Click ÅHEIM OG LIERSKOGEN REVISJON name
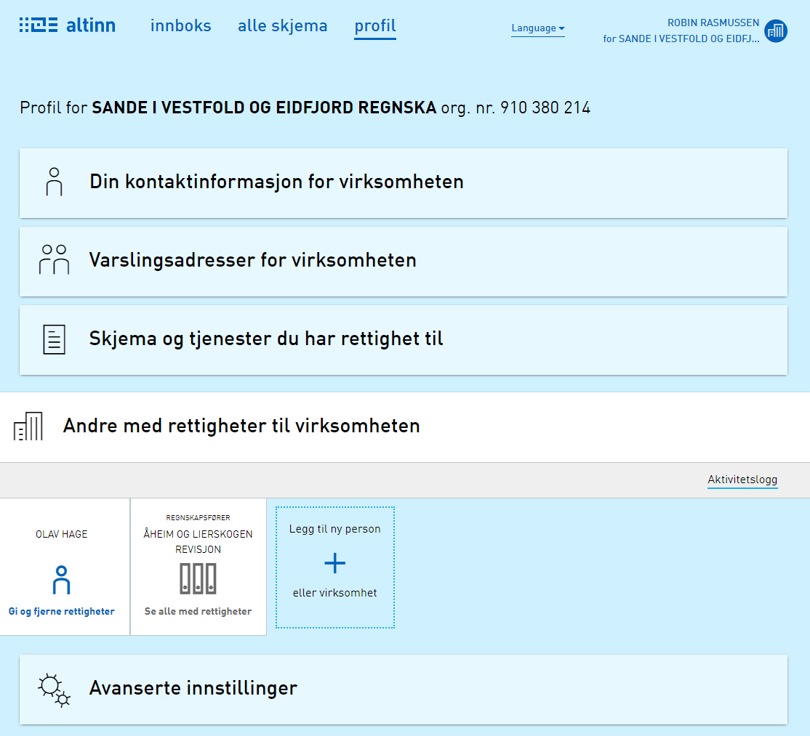 pos(198,541)
